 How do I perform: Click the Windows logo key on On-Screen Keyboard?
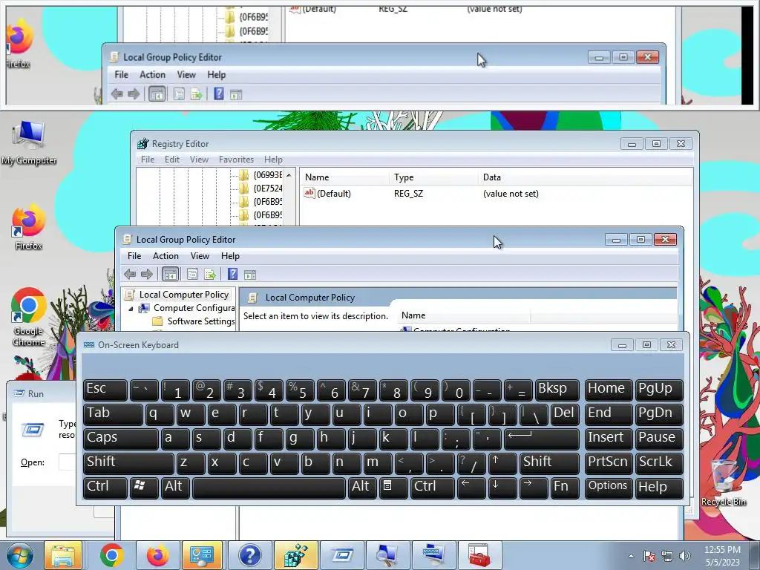coord(143,488)
